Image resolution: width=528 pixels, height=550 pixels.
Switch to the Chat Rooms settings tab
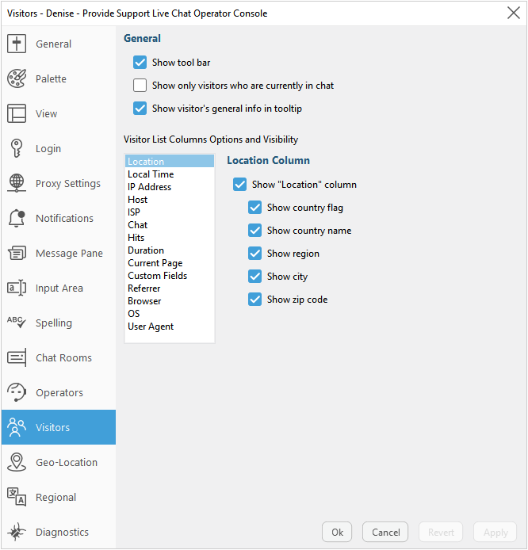click(x=63, y=357)
